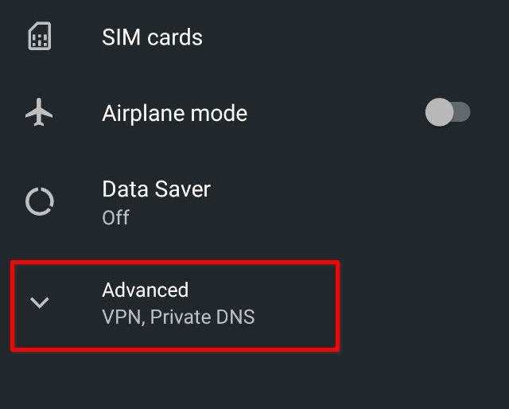Select the Data Saver row
The width and height of the screenshot is (509, 409).
click(254, 202)
